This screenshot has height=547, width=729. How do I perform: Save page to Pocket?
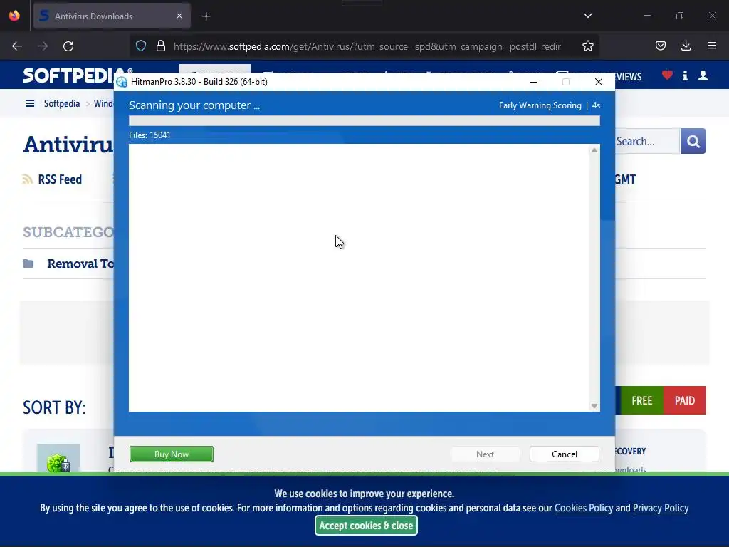661,46
